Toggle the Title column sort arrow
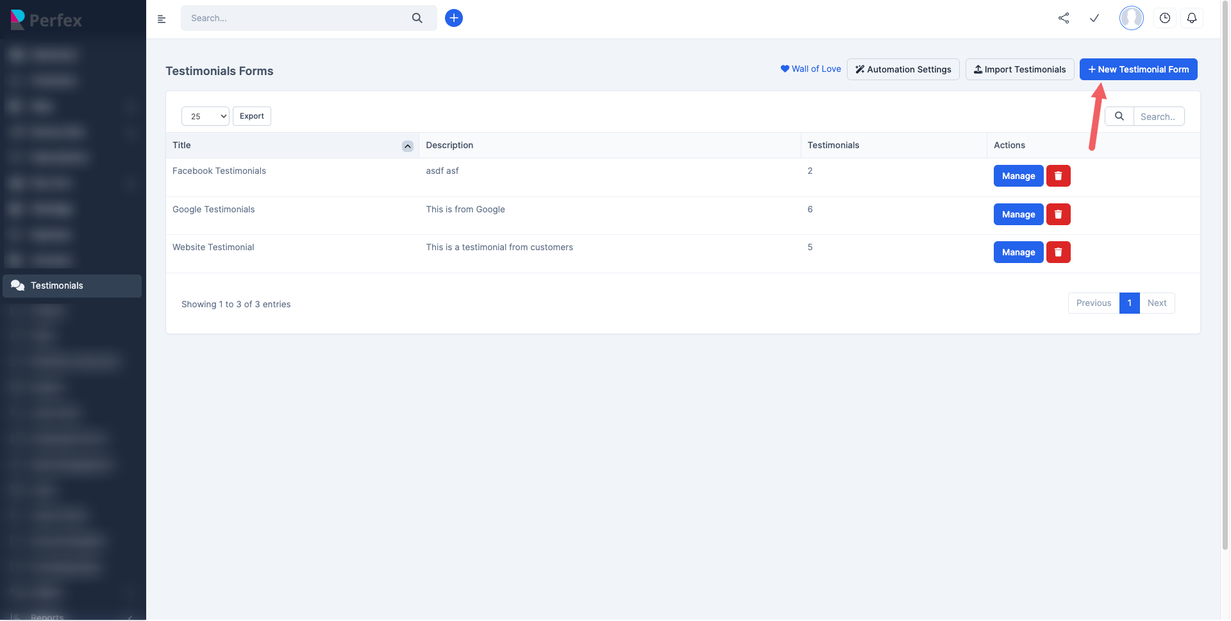 tap(408, 146)
